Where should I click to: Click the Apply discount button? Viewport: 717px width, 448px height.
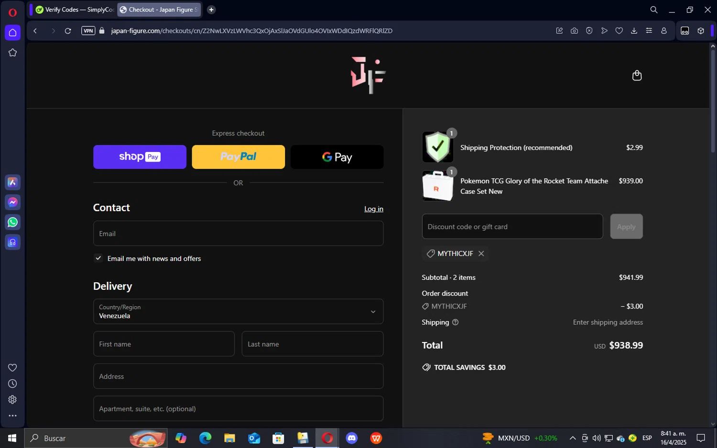coord(626,226)
